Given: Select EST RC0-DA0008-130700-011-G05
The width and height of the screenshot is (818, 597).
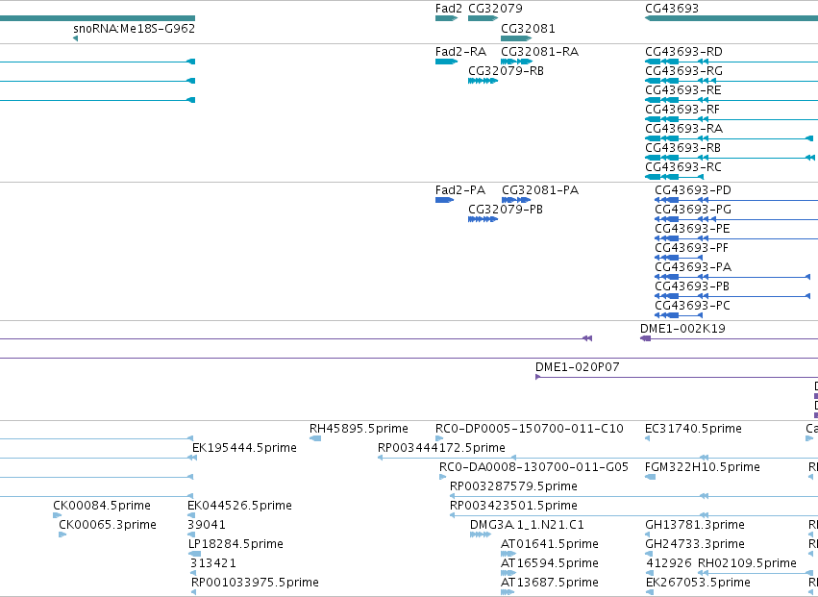Looking at the screenshot, I should pyautogui.click(x=533, y=467).
